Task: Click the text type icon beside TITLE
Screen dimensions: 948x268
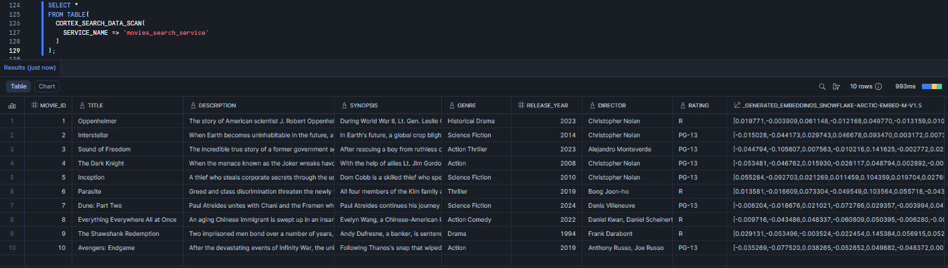Action: (82, 105)
